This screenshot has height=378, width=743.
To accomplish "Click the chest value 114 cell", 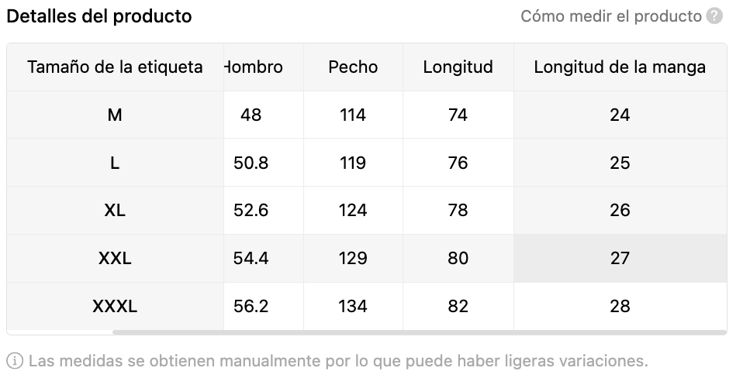I will [353, 115].
